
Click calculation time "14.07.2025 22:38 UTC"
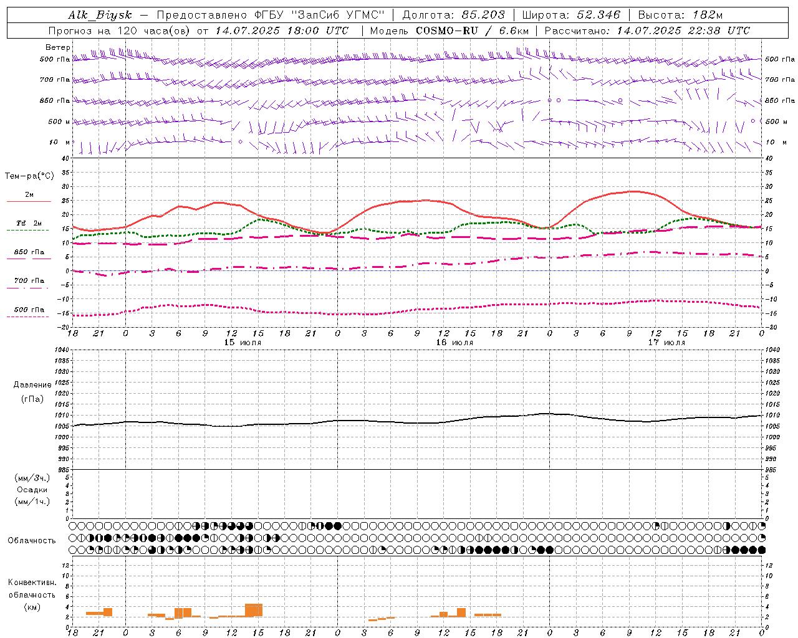683,31
